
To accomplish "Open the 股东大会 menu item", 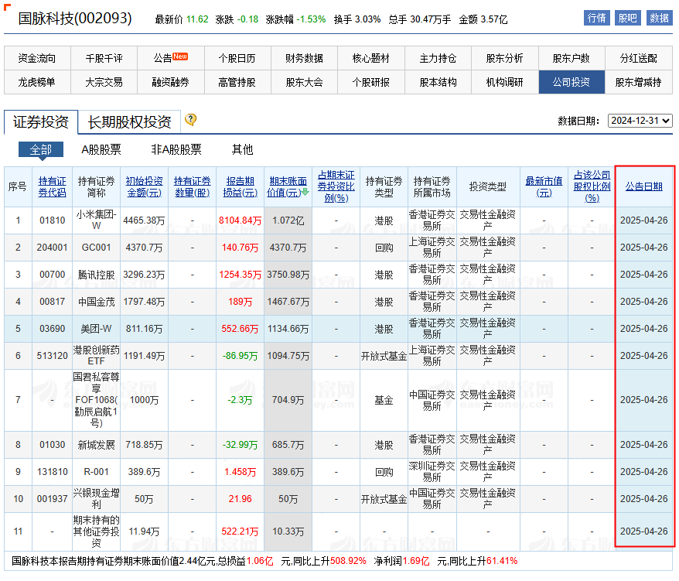I will point(305,82).
